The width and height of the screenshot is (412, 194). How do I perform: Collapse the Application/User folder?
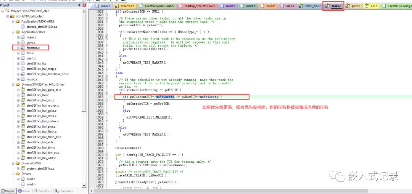click(x=13, y=32)
